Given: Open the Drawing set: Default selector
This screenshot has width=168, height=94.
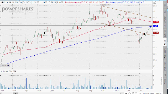Looking at the screenshot, I should 152,93.
